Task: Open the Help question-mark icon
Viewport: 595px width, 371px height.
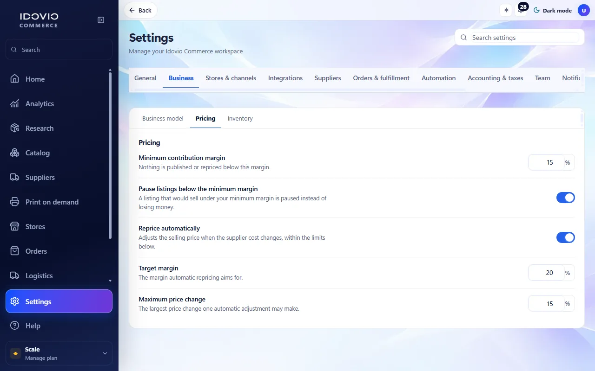Action: coord(15,326)
